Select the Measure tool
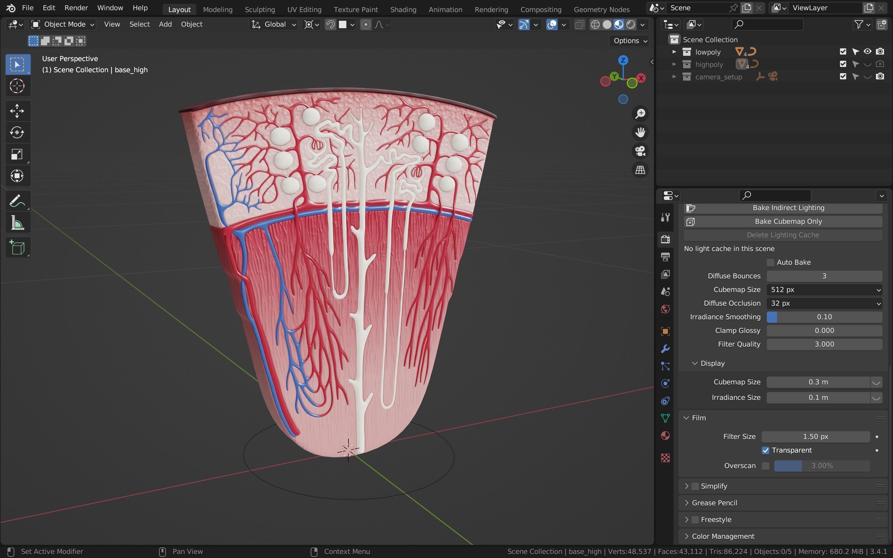This screenshot has width=893, height=558. 17,223
